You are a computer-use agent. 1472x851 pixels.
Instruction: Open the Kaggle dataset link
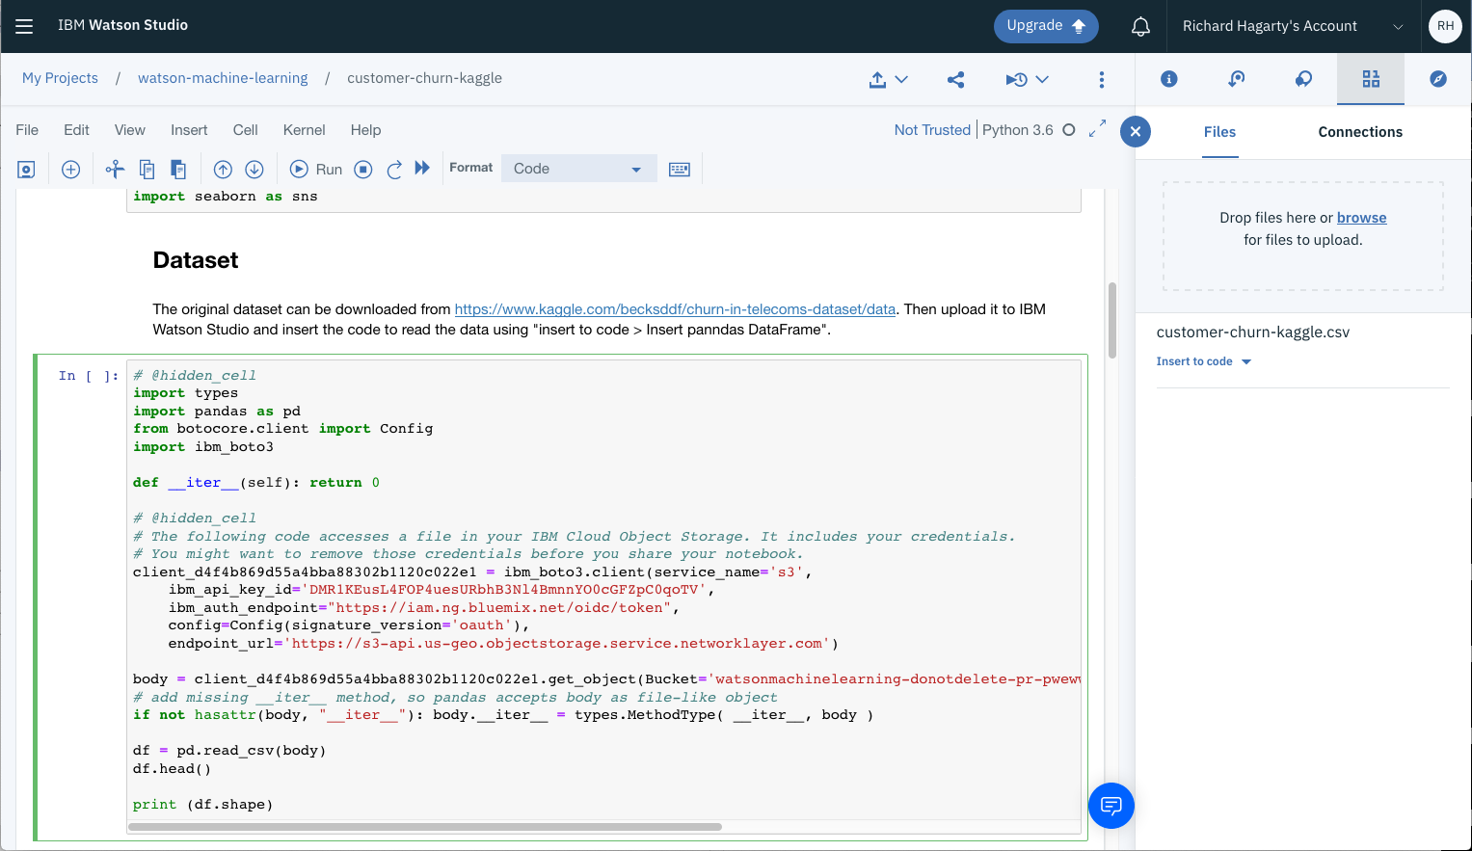click(x=675, y=309)
